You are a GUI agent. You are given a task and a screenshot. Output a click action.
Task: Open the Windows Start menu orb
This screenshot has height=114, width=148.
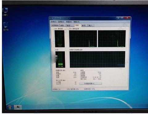point(10,107)
